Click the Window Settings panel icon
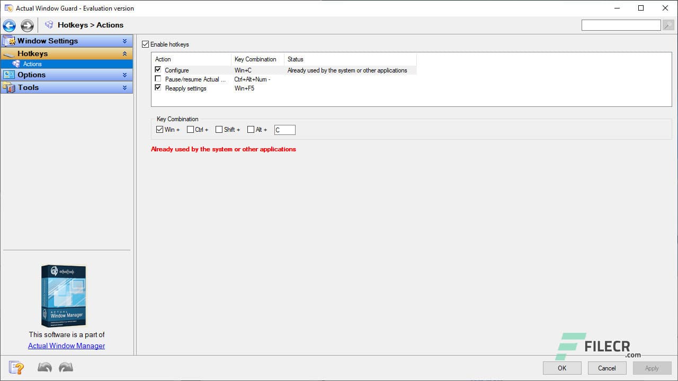This screenshot has width=678, height=381. pyautogui.click(x=10, y=41)
